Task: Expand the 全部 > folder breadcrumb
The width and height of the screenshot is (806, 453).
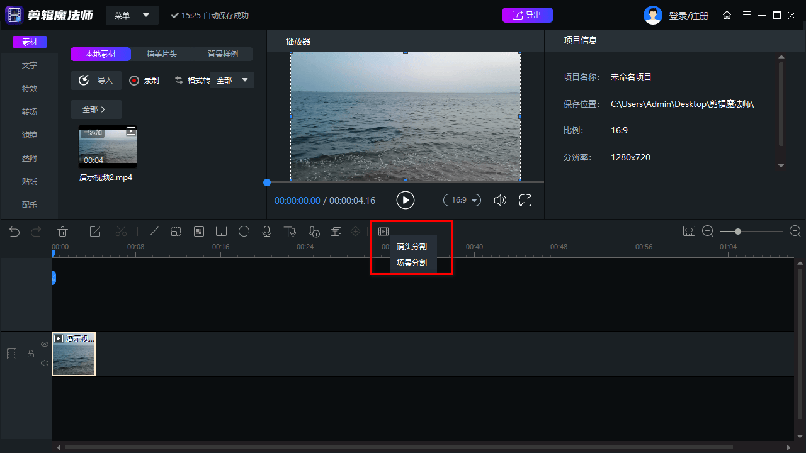Action: [96, 109]
